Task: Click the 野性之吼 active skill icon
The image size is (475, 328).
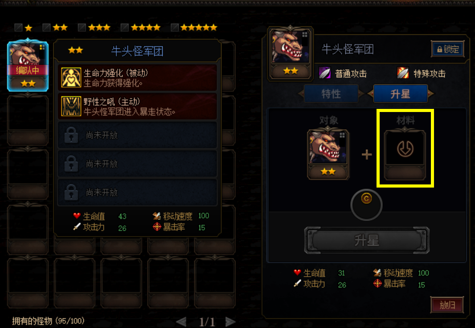Action: pyautogui.click(x=71, y=106)
